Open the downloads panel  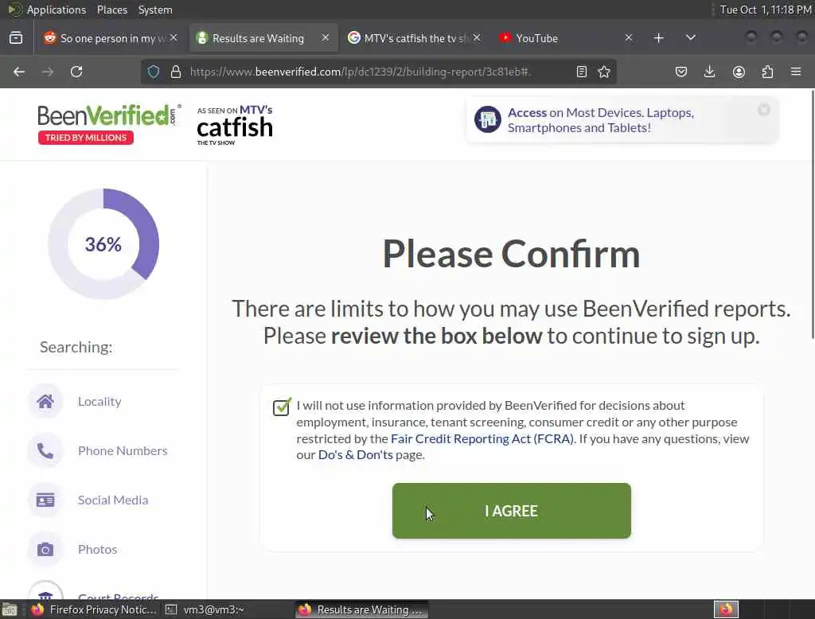point(709,72)
